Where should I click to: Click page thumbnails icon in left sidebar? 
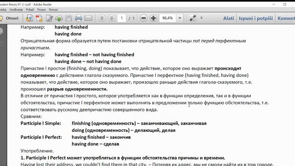[1, 31]
